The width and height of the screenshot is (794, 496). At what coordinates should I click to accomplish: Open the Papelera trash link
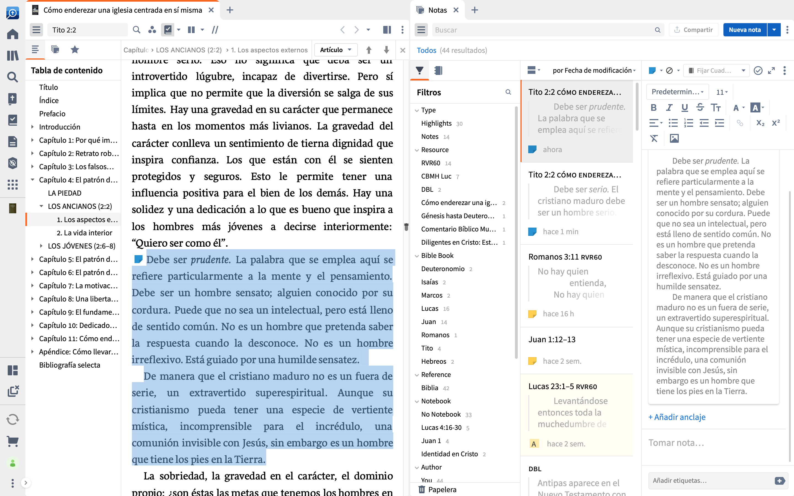438,489
